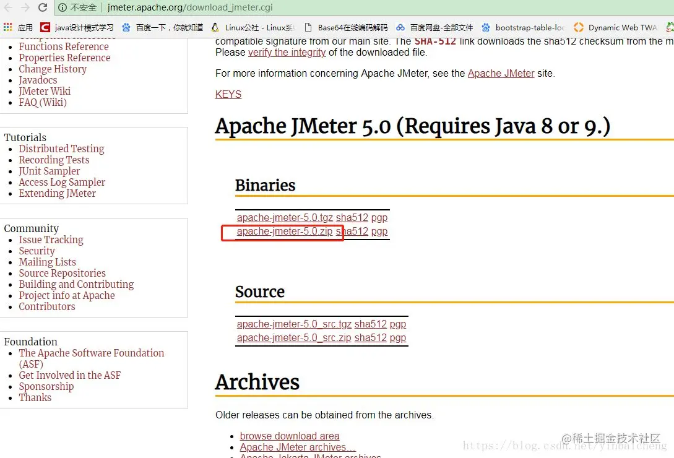Download apache-jmeter-5.0_src.zip source
The height and width of the screenshot is (458, 674).
coord(294,337)
